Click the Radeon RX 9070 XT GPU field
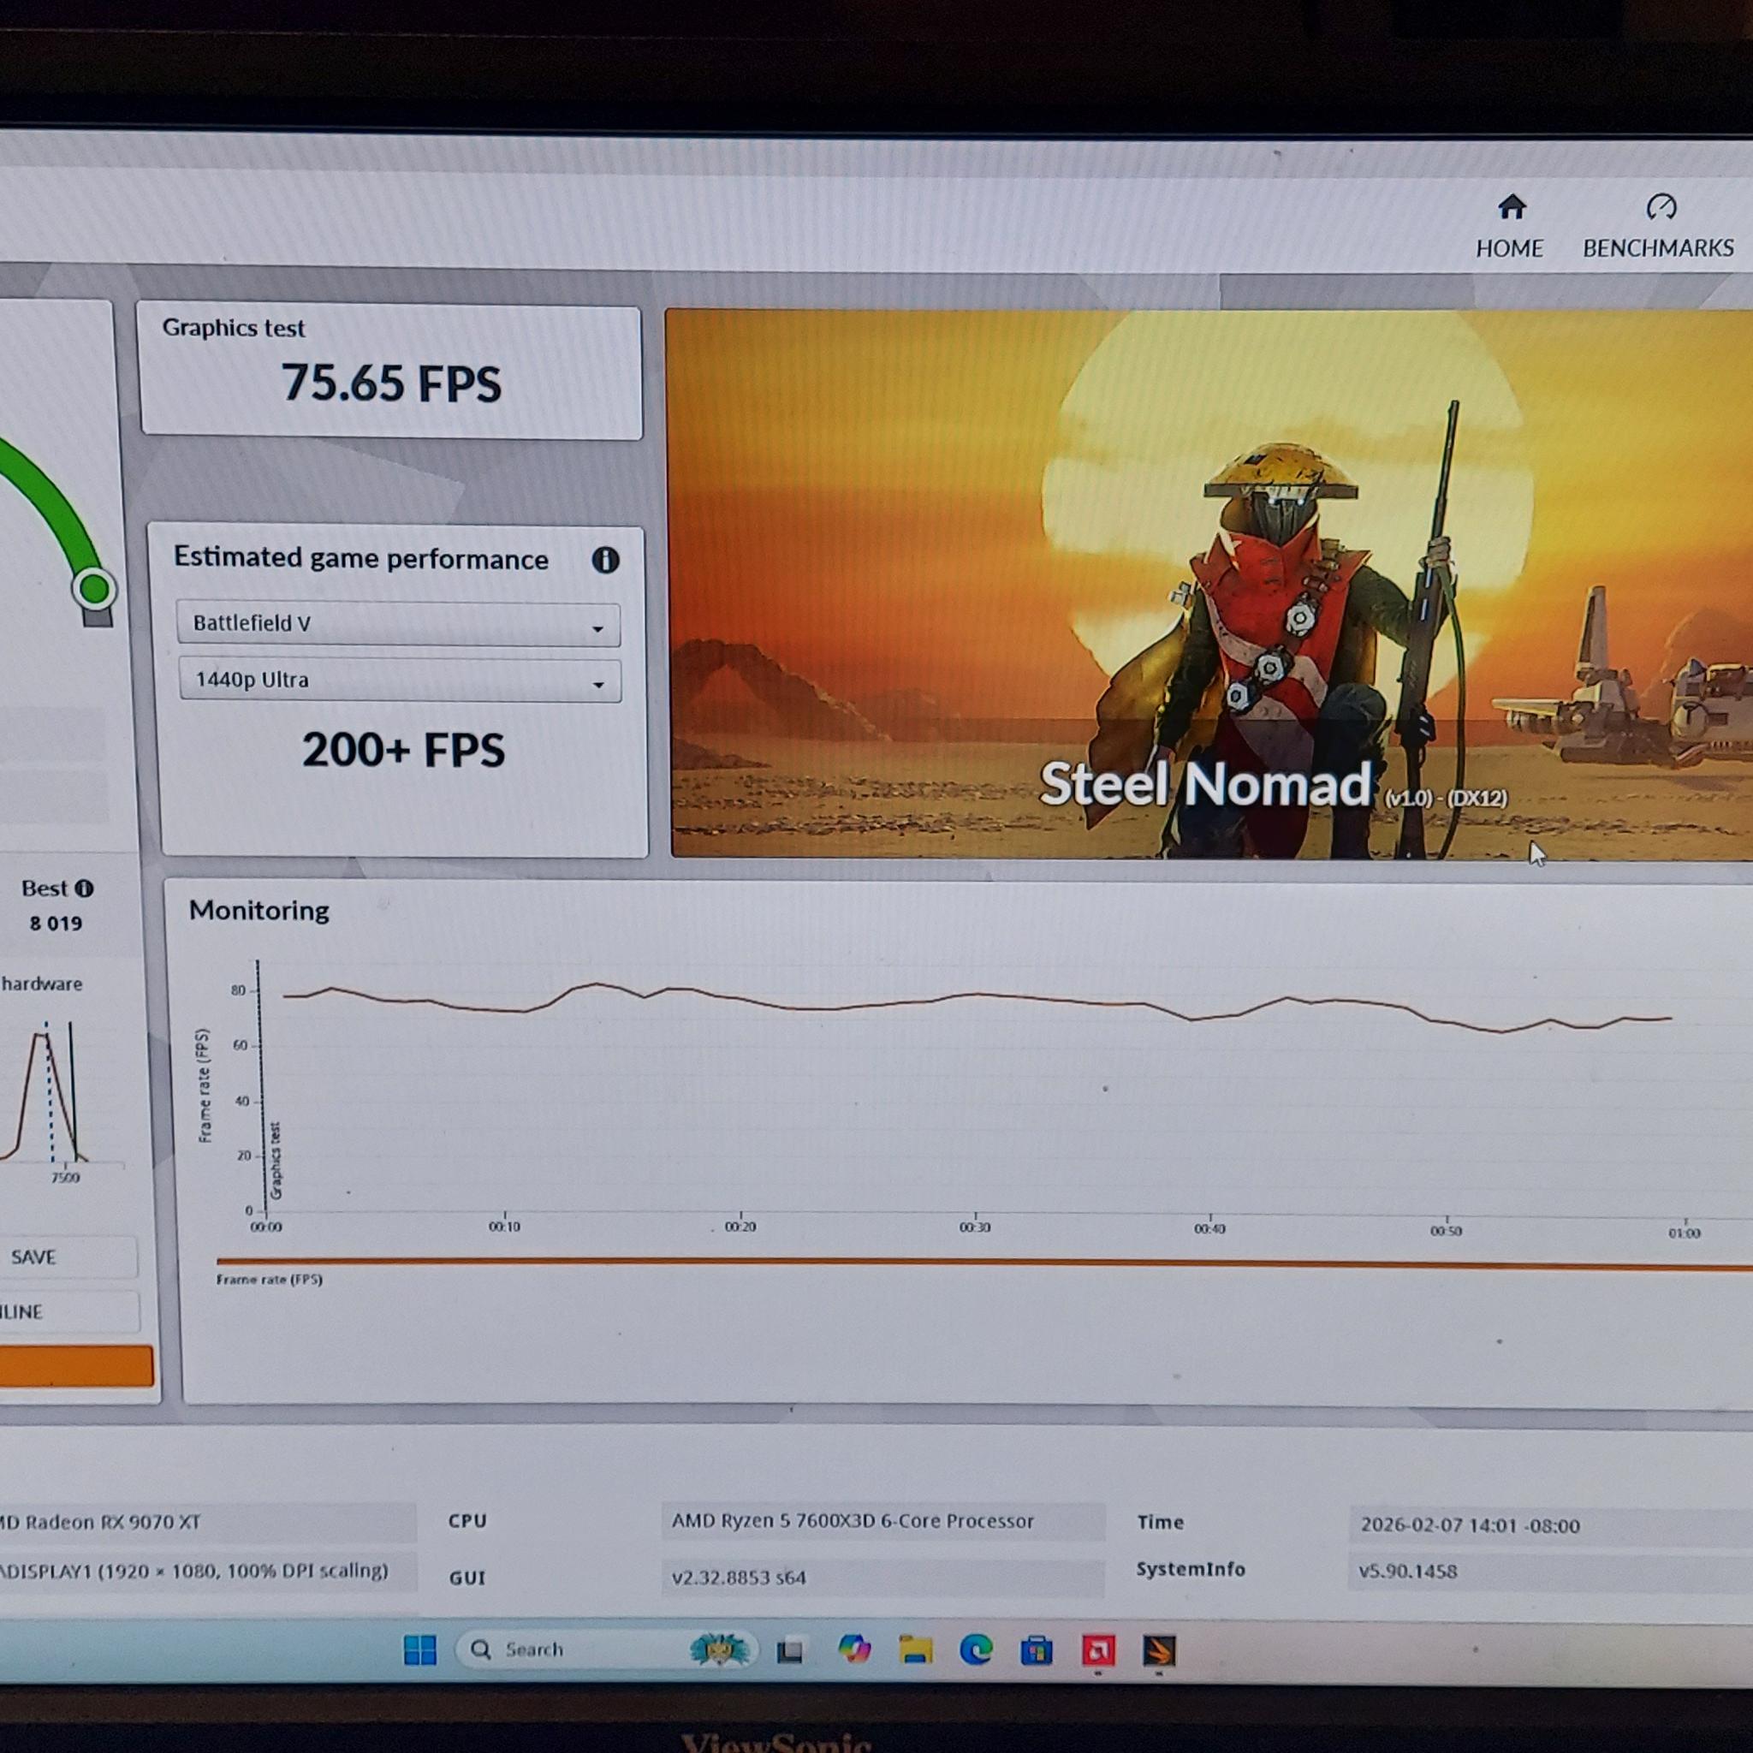The height and width of the screenshot is (1753, 1753). (x=207, y=1523)
